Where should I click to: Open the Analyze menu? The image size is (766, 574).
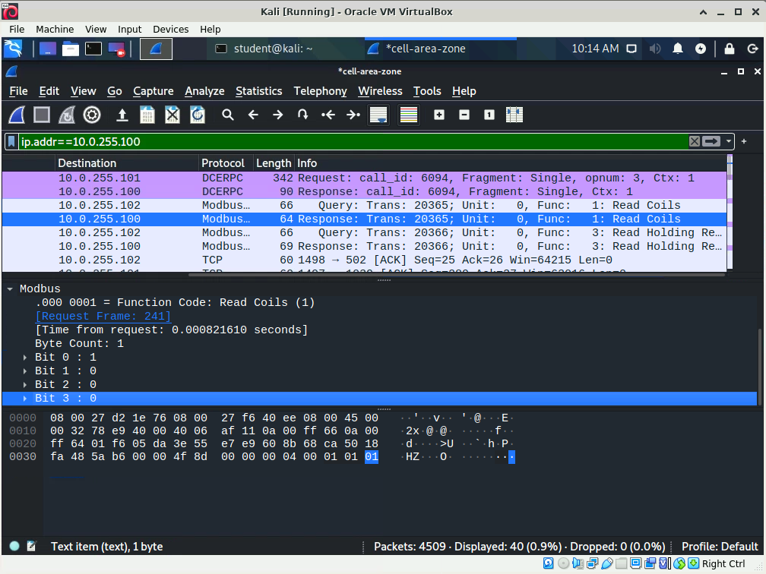(204, 91)
